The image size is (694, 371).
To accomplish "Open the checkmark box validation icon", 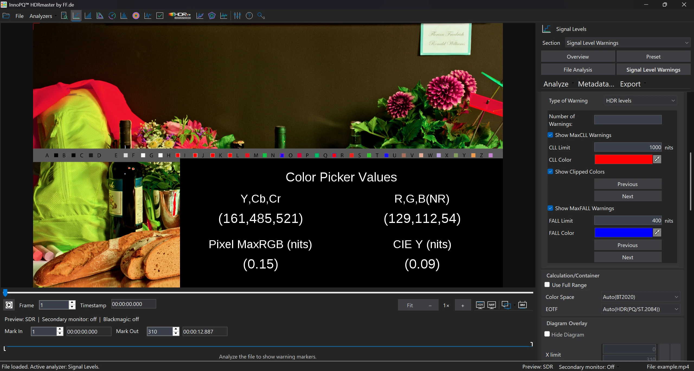I will coord(160,16).
